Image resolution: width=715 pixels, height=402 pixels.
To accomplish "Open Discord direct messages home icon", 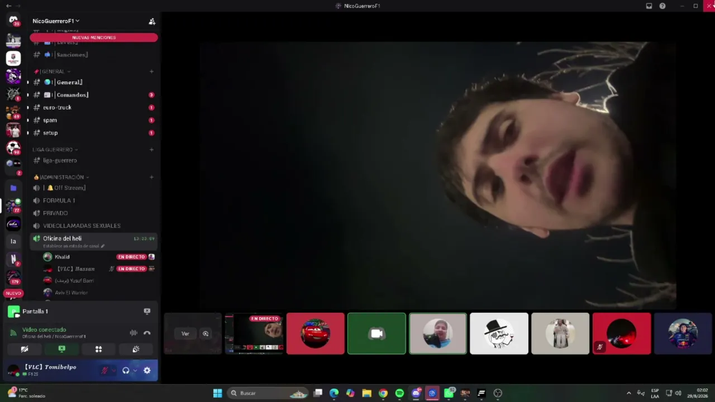I will pyautogui.click(x=13, y=21).
